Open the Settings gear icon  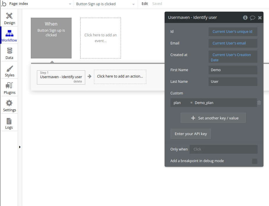tap(9, 103)
